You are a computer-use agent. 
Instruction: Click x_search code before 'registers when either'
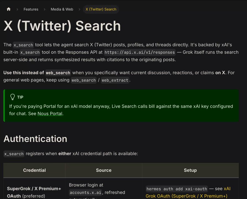14,154
